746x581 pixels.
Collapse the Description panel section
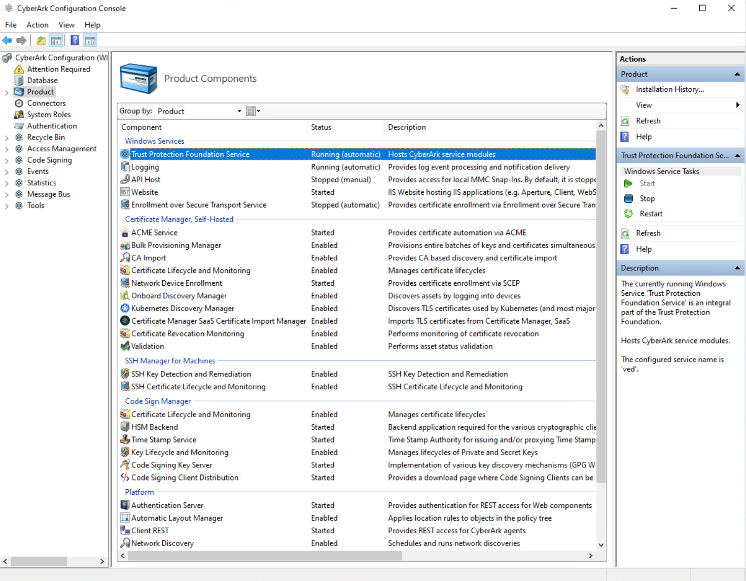(x=737, y=268)
